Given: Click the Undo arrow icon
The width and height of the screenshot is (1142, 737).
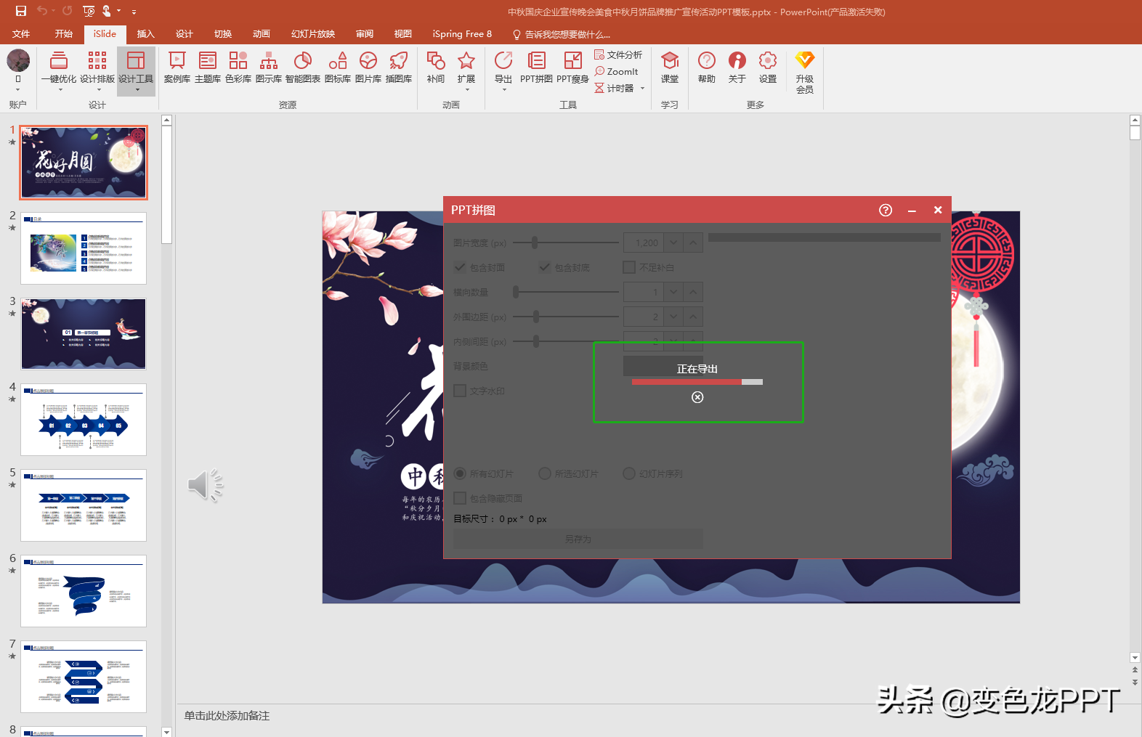Looking at the screenshot, I should pos(42,11).
